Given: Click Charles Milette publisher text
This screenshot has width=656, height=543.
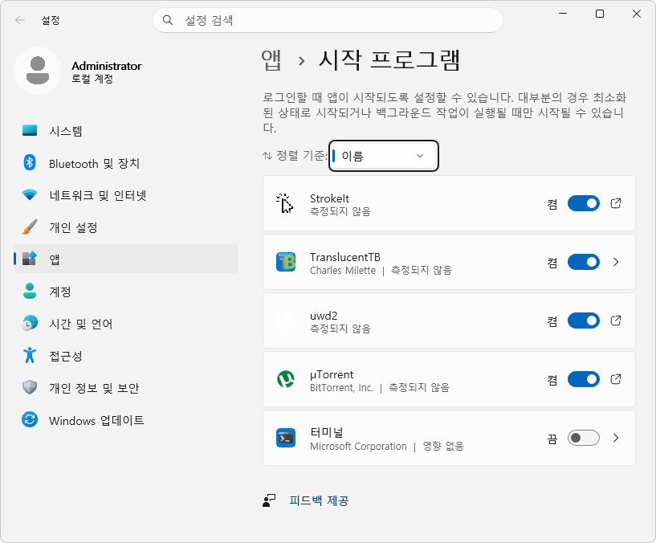Looking at the screenshot, I should (343, 271).
